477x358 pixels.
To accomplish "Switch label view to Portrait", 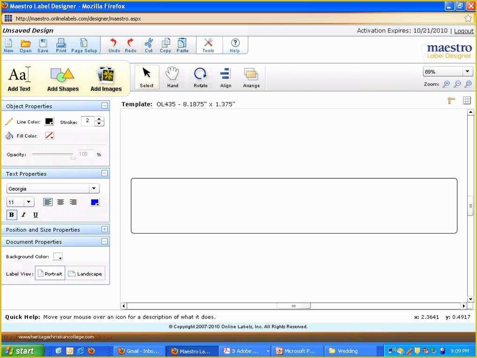I will click(50, 274).
